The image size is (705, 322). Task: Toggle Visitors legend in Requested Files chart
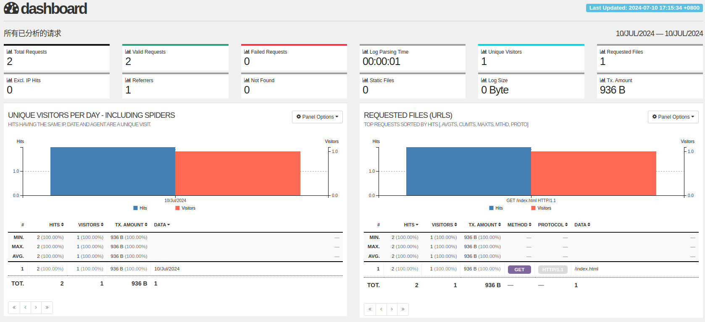[x=541, y=208]
